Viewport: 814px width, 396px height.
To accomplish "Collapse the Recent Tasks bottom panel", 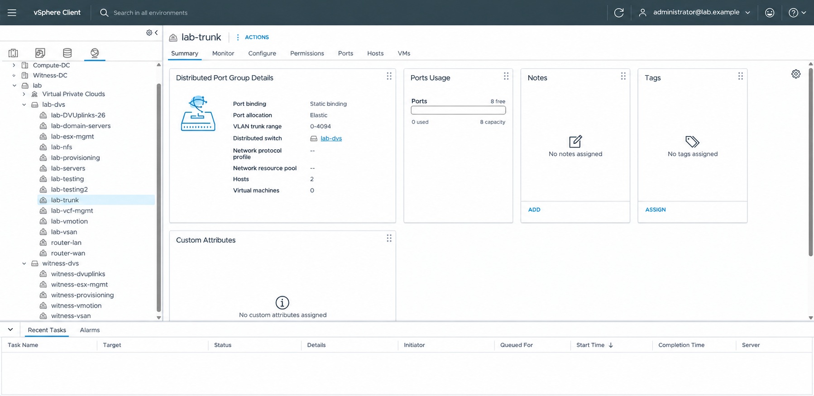I will pos(10,329).
